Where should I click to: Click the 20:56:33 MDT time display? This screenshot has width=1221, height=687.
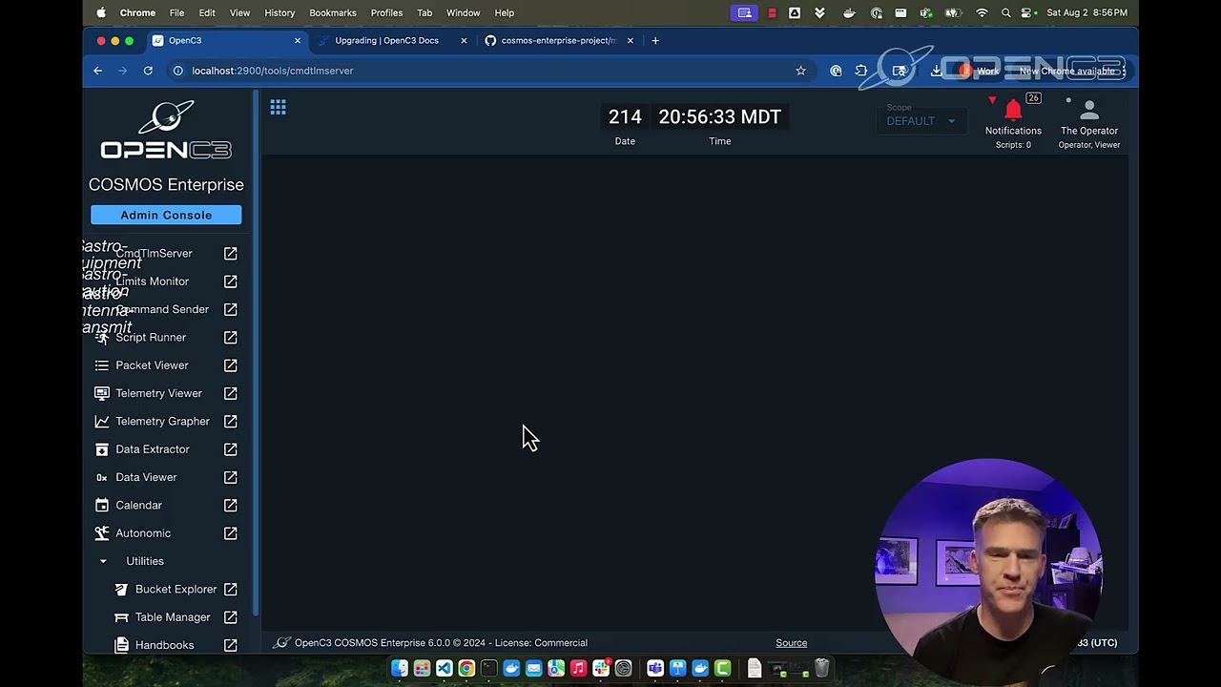[x=719, y=116]
